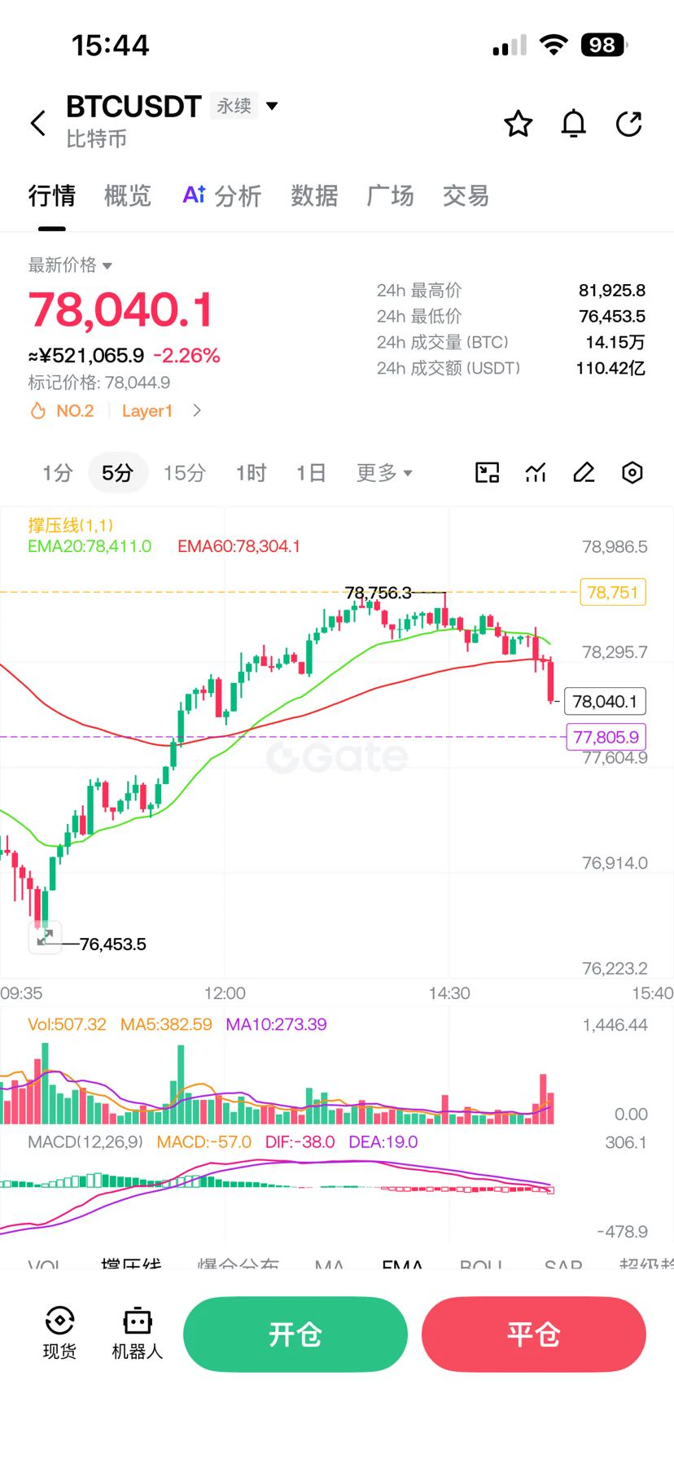Open price alerts with the bell icon
Image resolution: width=674 pixels, height=1459 pixels.
tap(574, 124)
